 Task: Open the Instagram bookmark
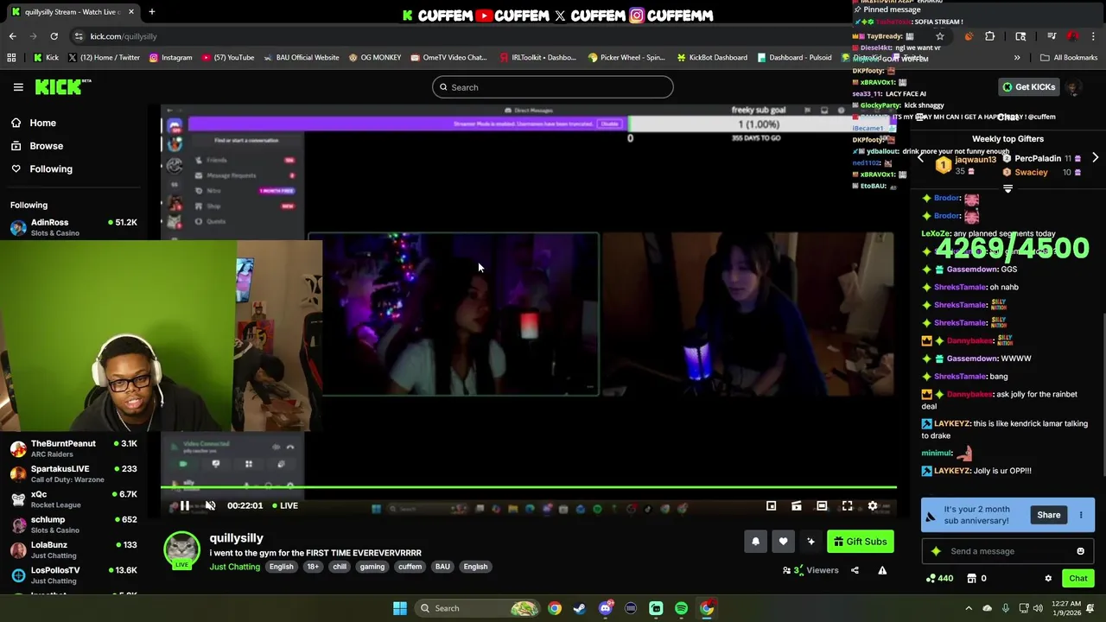[x=170, y=58]
